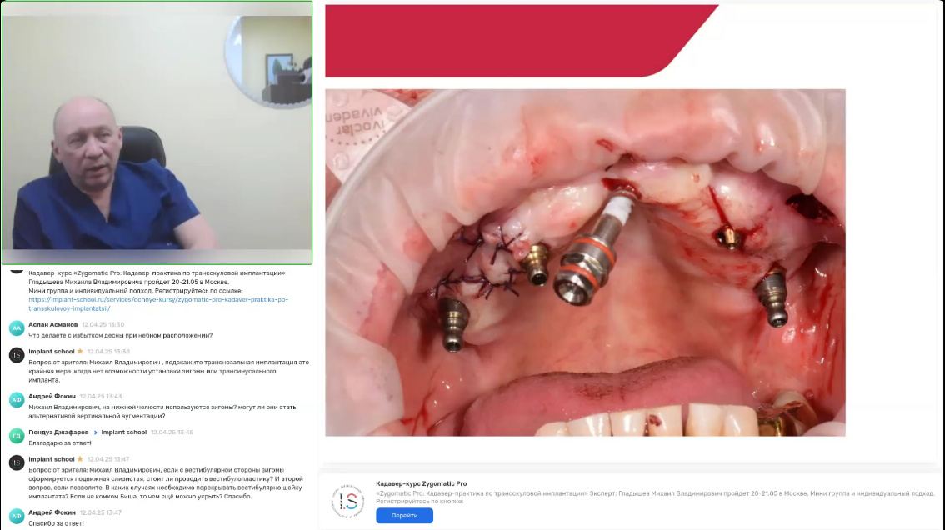Click the IS logo in the course banner
The height and width of the screenshot is (530, 945).
[x=348, y=501]
